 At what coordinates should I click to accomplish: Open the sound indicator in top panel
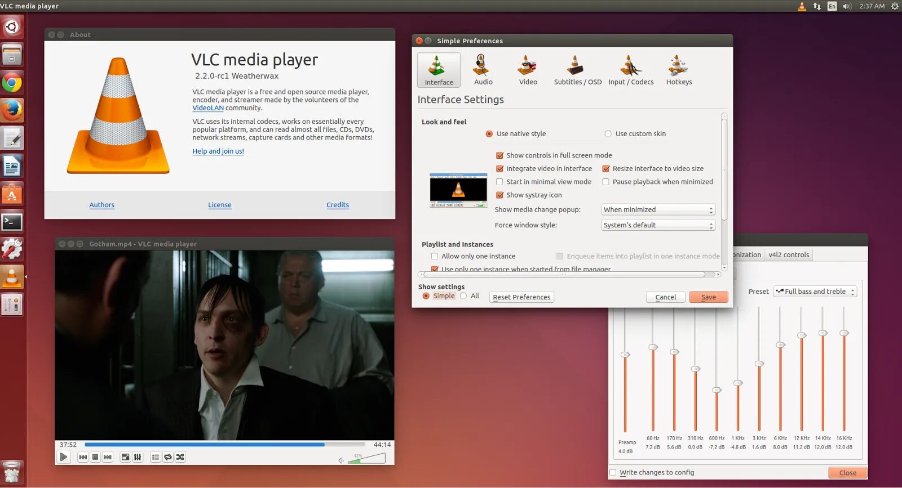point(847,6)
